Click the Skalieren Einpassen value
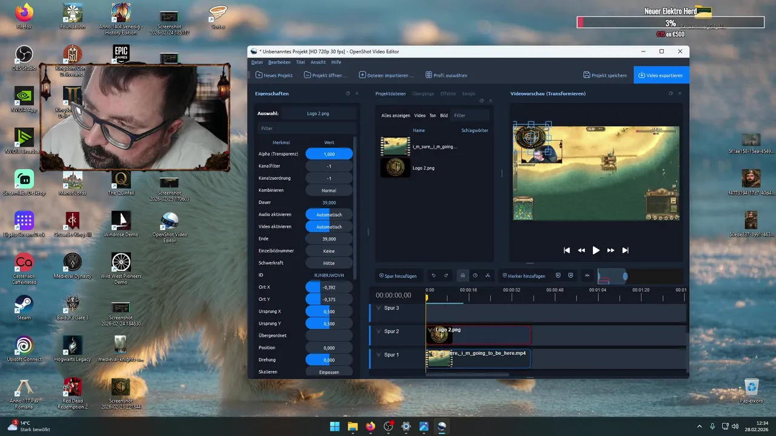The width and height of the screenshot is (776, 436). [329, 372]
